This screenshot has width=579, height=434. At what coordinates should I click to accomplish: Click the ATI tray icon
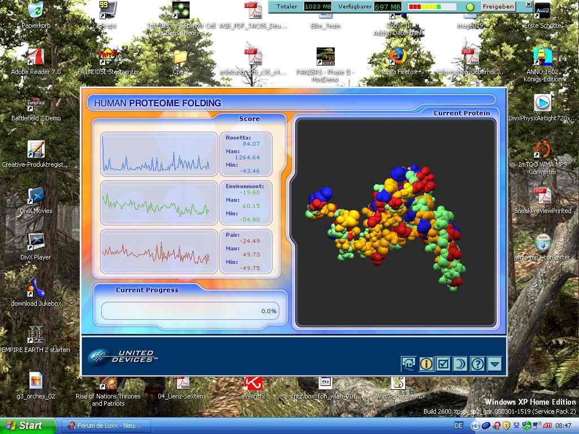click(547, 426)
